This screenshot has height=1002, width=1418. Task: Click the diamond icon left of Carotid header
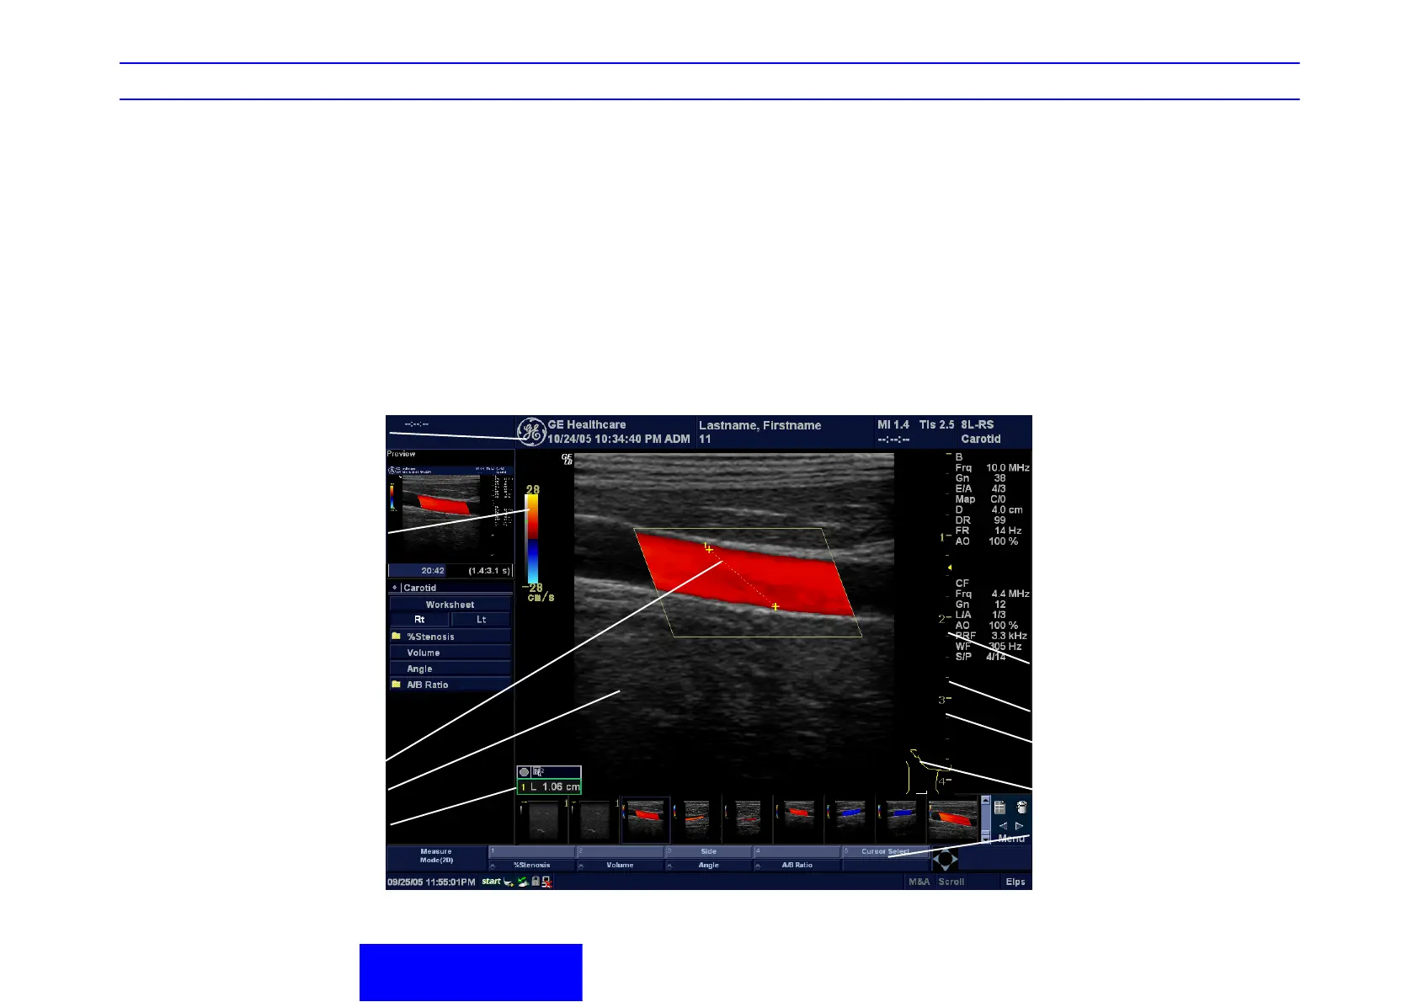pos(394,588)
